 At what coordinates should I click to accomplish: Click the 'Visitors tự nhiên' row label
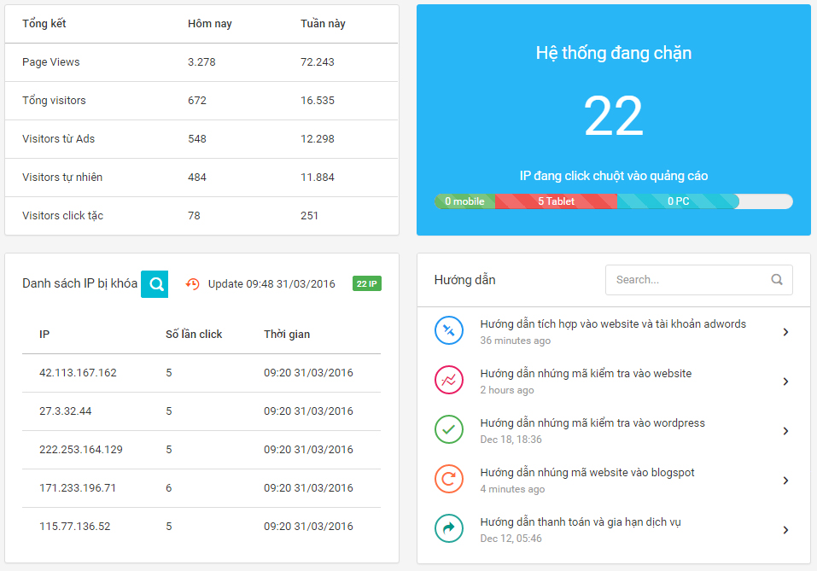click(62, 178)
